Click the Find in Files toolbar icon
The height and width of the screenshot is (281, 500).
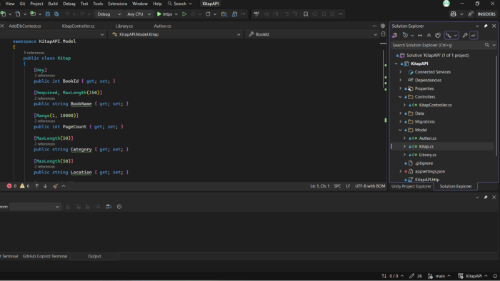224,14
